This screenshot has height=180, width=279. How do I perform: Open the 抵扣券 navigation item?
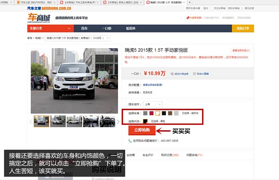coord(130,28)
